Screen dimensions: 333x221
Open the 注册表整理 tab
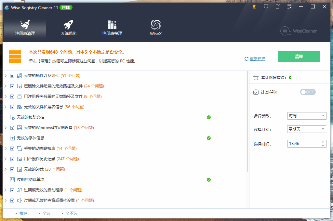click(x=112, y=28)
